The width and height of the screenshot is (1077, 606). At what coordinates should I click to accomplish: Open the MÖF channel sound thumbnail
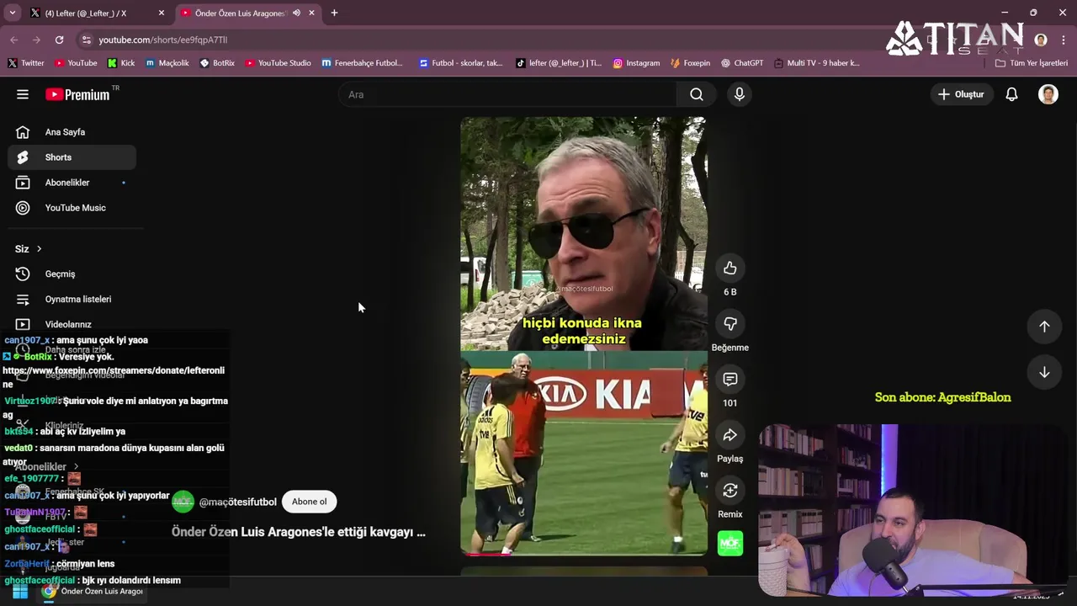pyautogui.click(x=730, y=544)
